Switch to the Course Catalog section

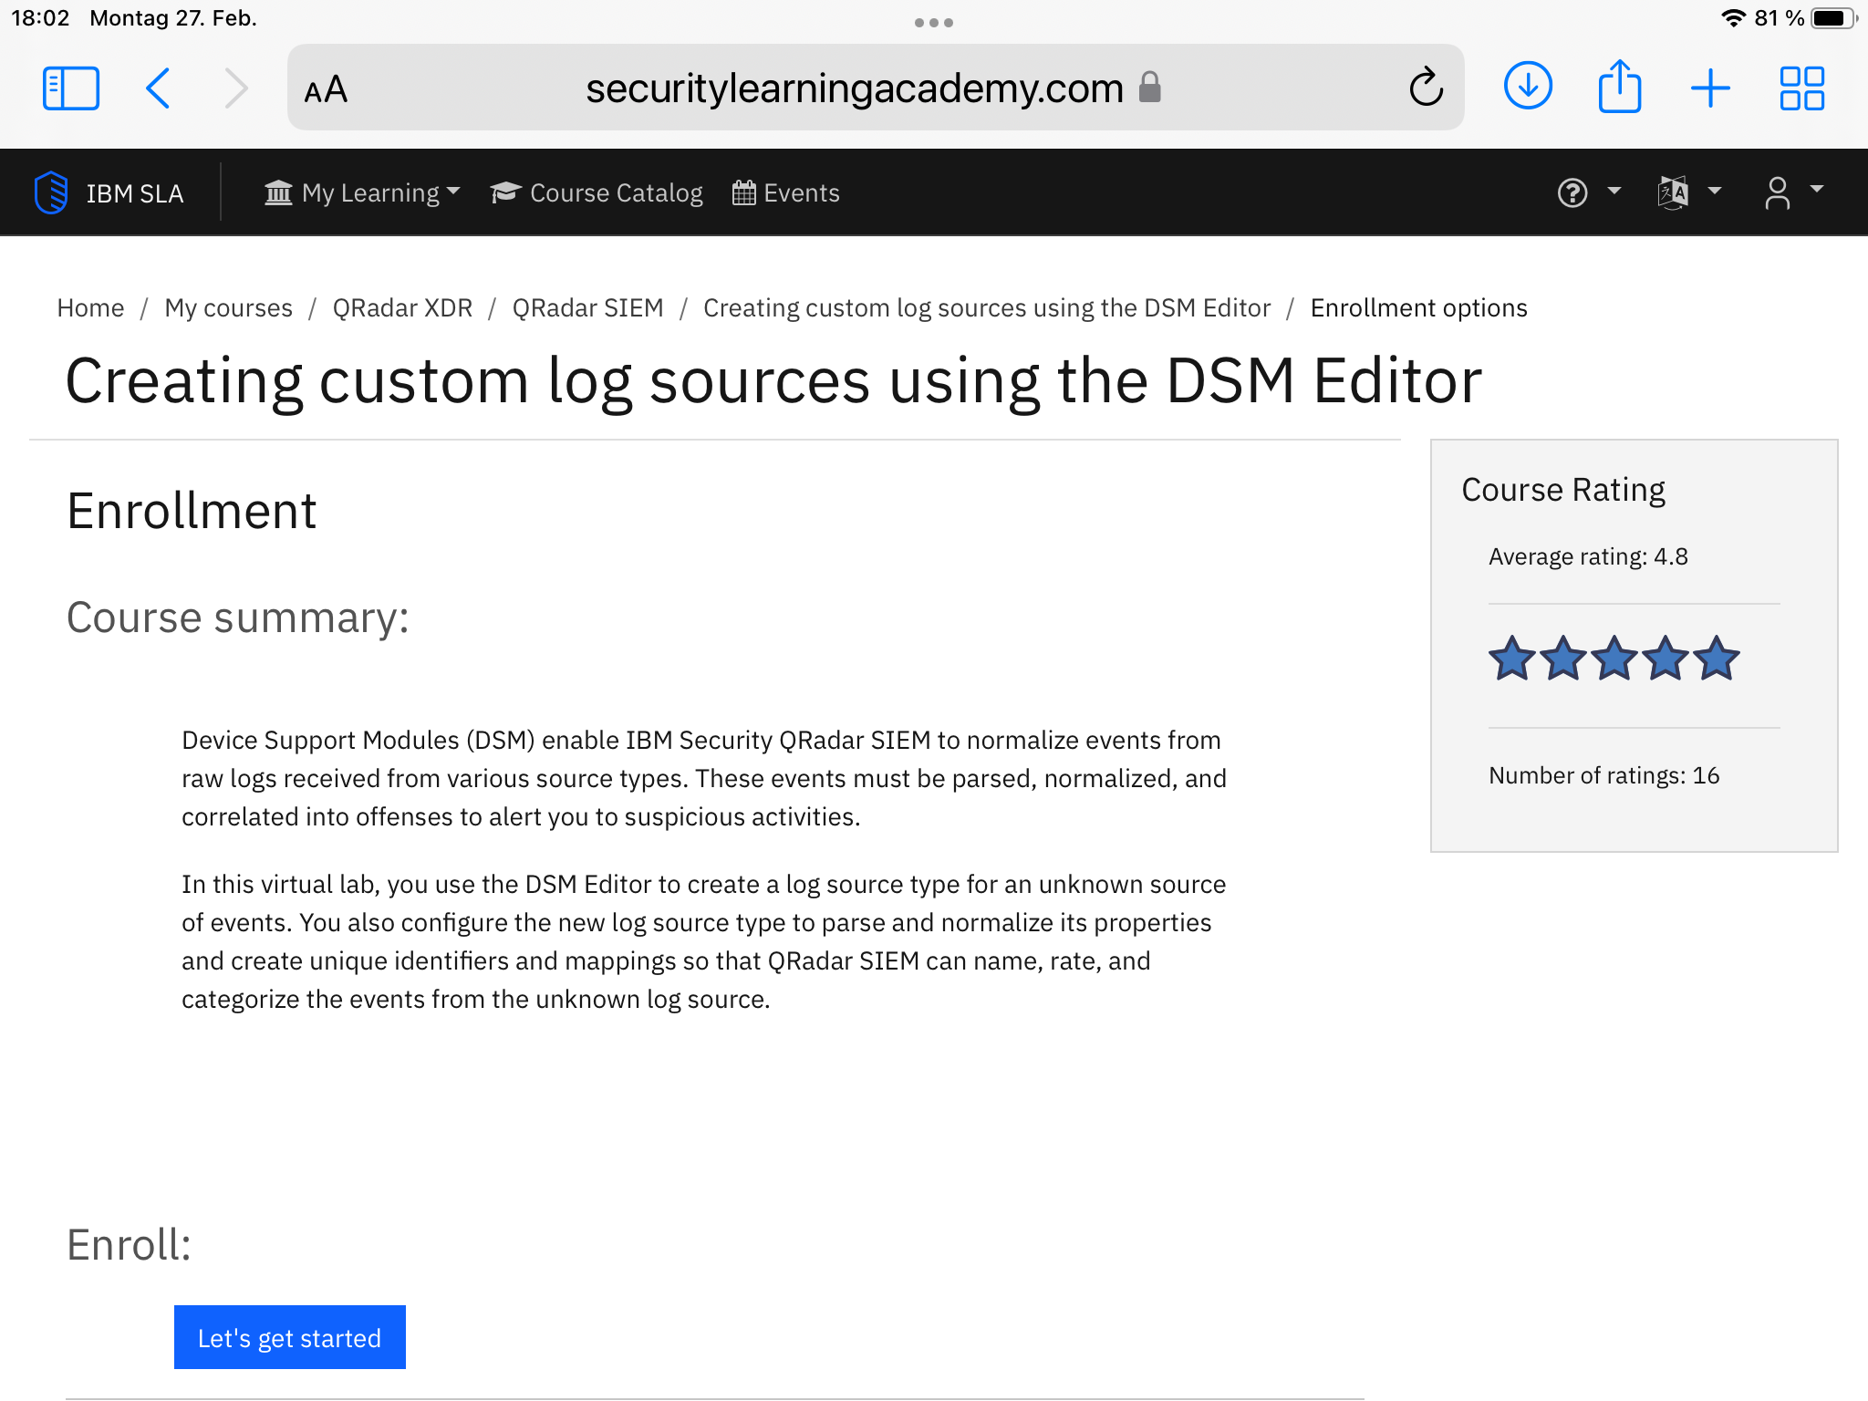pyautogui.click(x=597, y=192)
